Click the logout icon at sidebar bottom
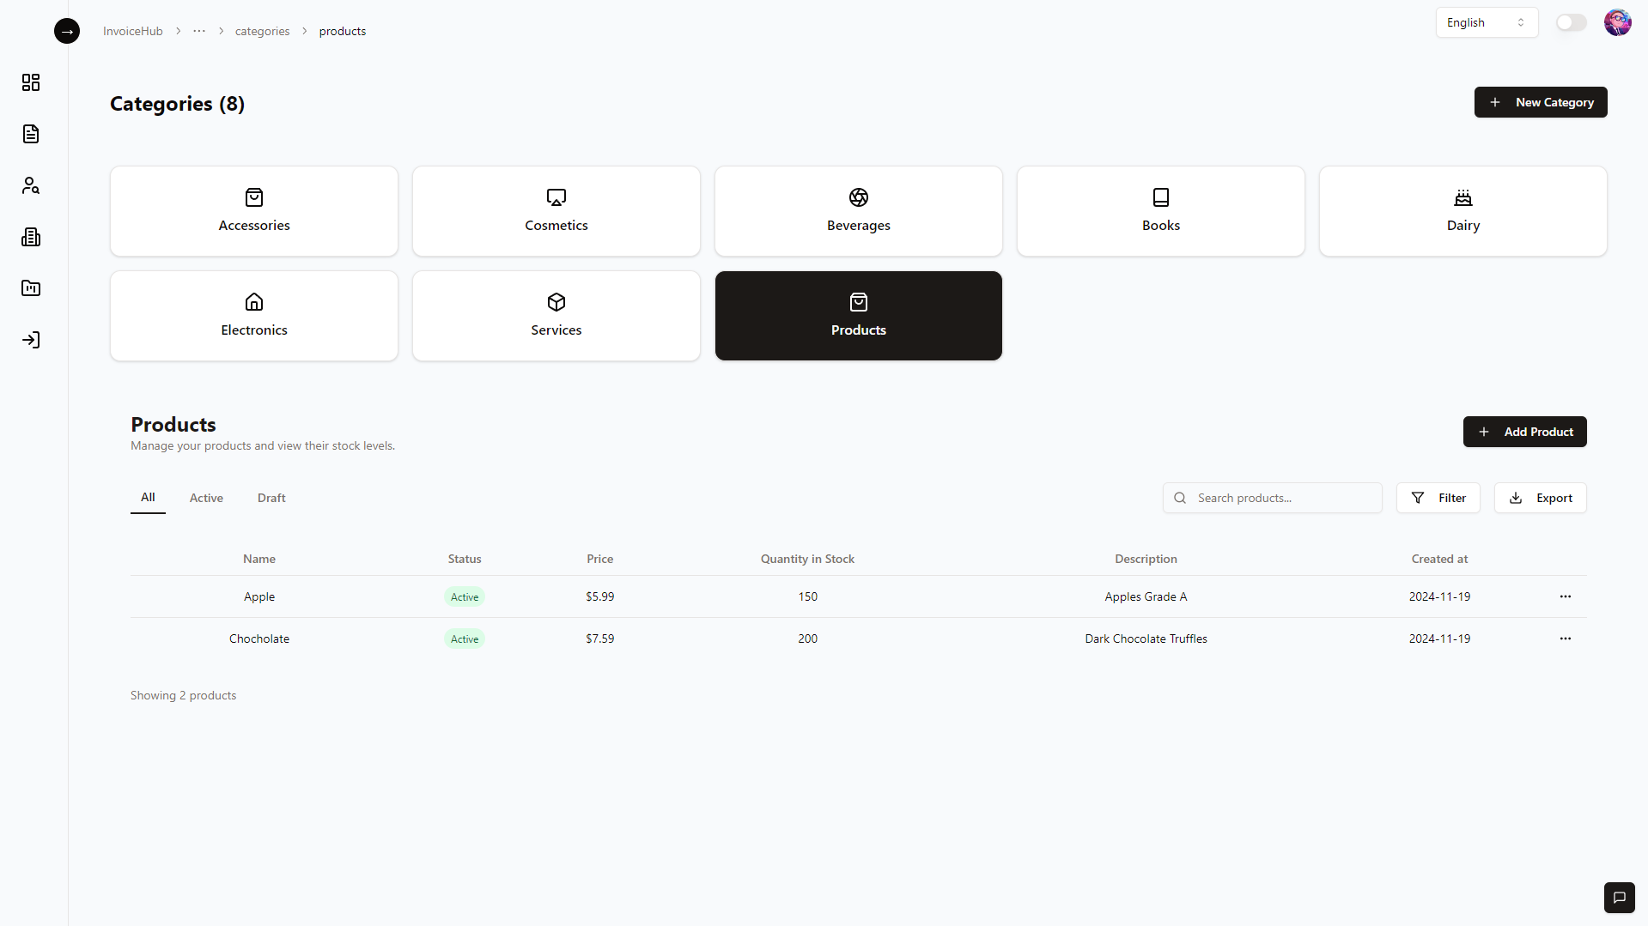 point(31,340)
